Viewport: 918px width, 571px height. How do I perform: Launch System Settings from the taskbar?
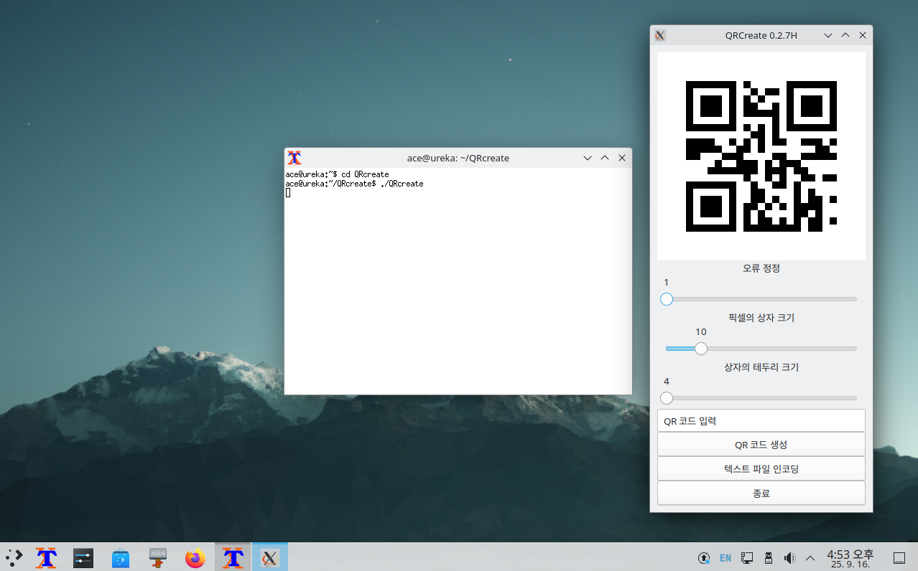pyautogui.click(x=83, y=557)
